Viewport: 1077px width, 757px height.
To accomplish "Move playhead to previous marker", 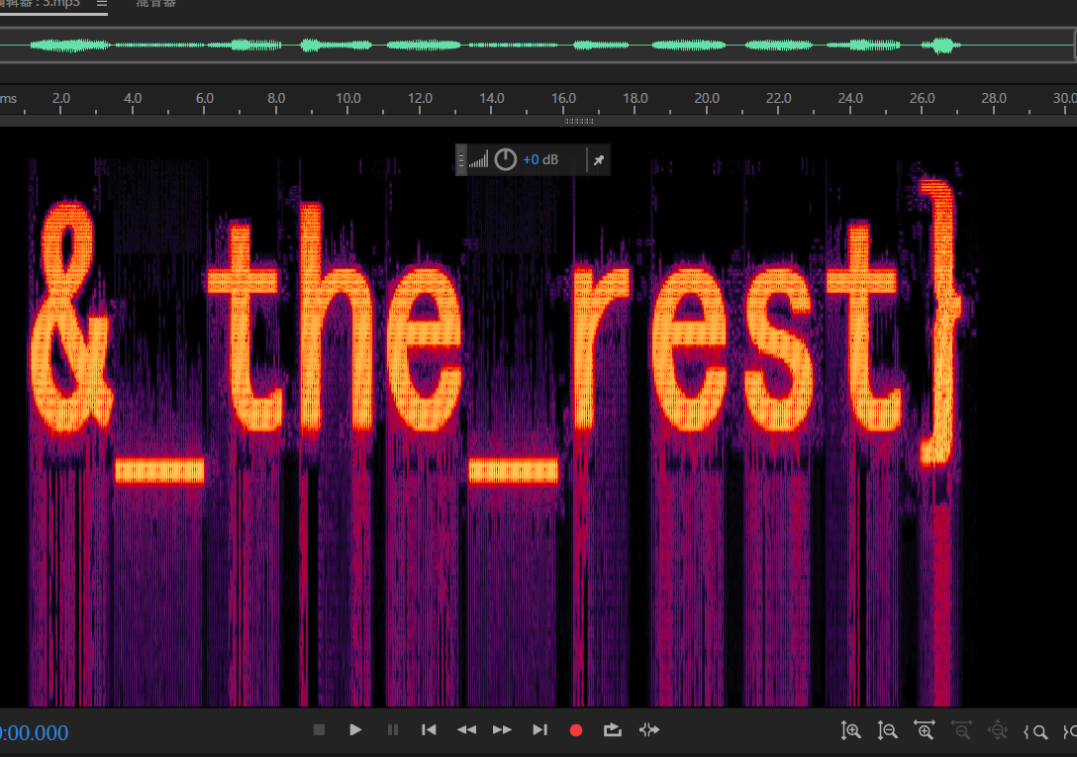I will (x=429, y=730).
